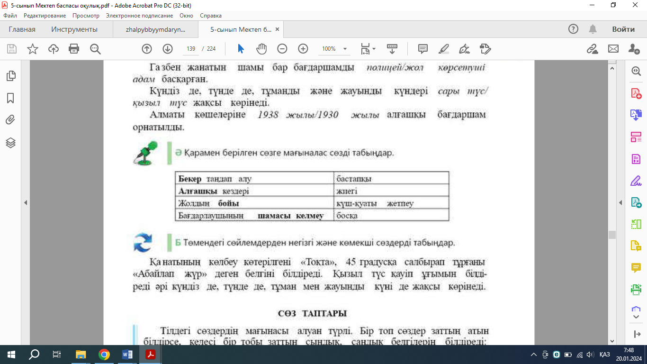
Task: Click the Войти sign-in button
Action: click(x=623, y=29)
